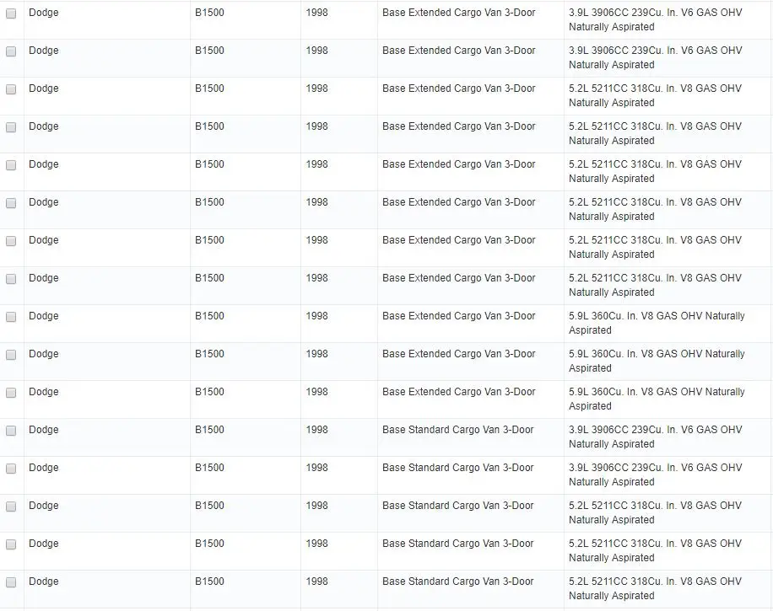Check the second Extended Cargo 5.2L V8 row
Image resolution: width=773 pixels, height=611 pixels.
[11, 127]
